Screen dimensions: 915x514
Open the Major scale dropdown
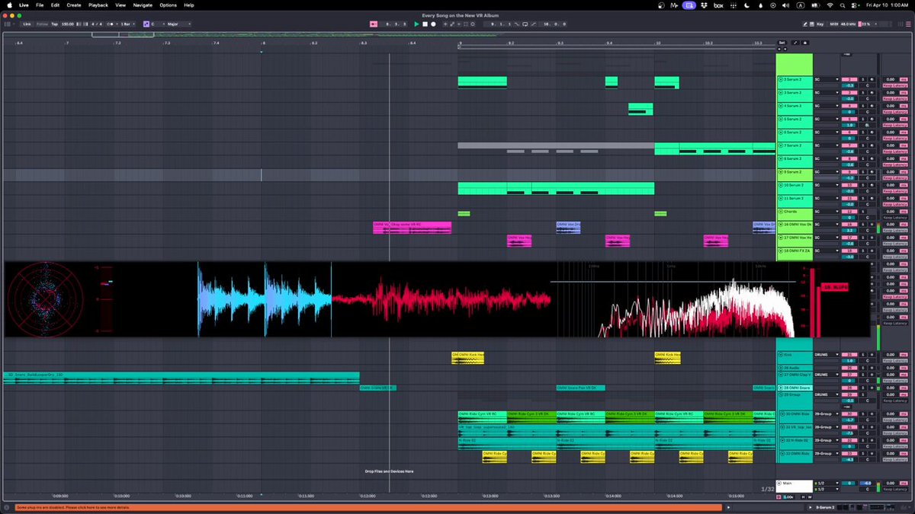pyautogui.click(x=178, y=24)
